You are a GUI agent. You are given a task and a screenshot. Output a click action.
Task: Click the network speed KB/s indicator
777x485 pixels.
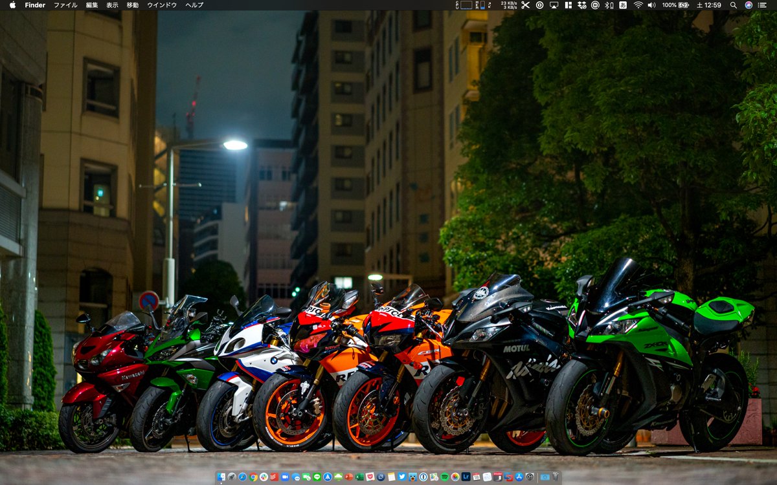click(x=509, y=5)
